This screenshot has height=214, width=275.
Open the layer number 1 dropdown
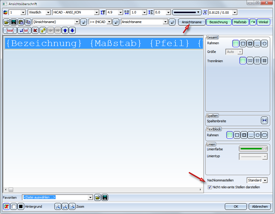coord(23,13)
